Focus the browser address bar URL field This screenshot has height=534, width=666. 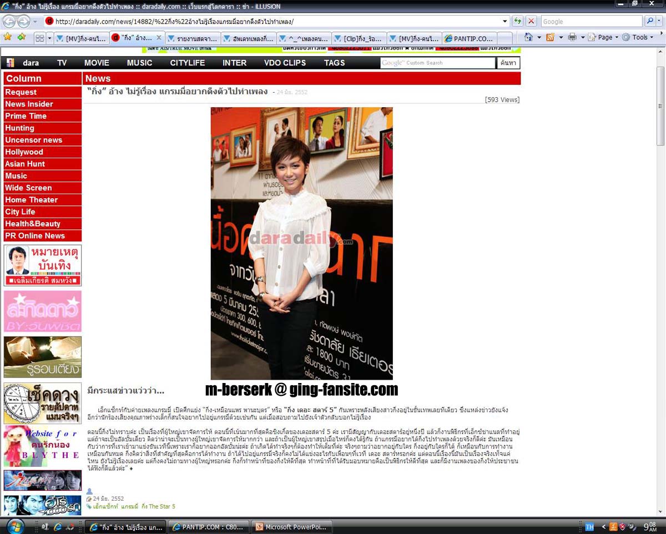pyautogui.click(x=275, y=22)
